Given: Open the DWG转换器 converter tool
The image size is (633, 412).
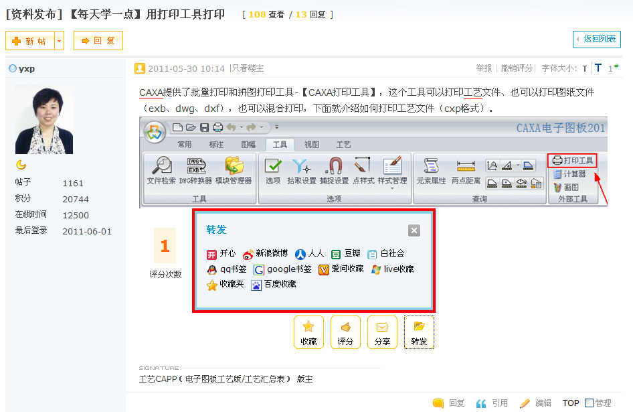Looking at the screenshot, I should tap(195, 170).
